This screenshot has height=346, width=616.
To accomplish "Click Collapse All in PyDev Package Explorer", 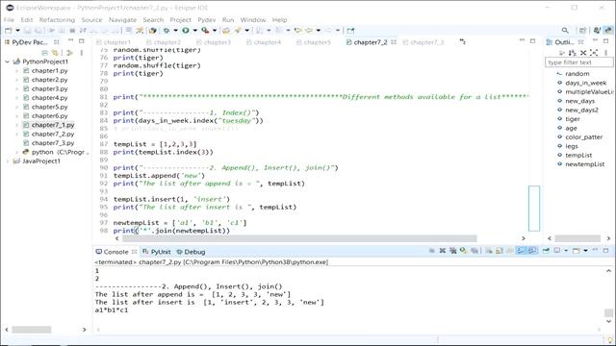I will 45,53.
